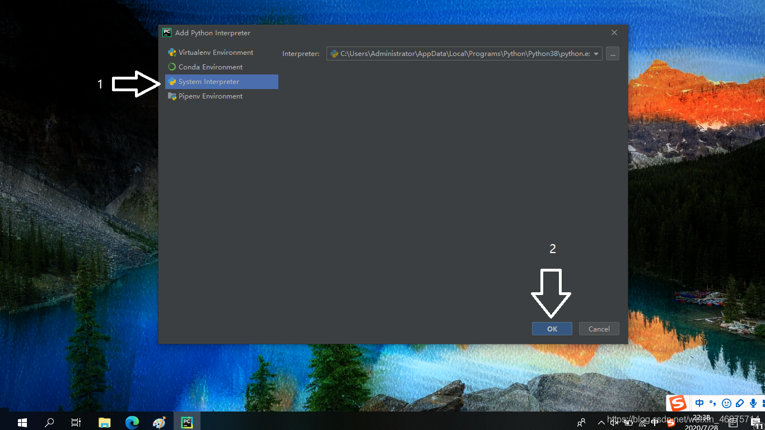Click the pen/skin icon on Sogou toolbar

(x=740, y=403)
